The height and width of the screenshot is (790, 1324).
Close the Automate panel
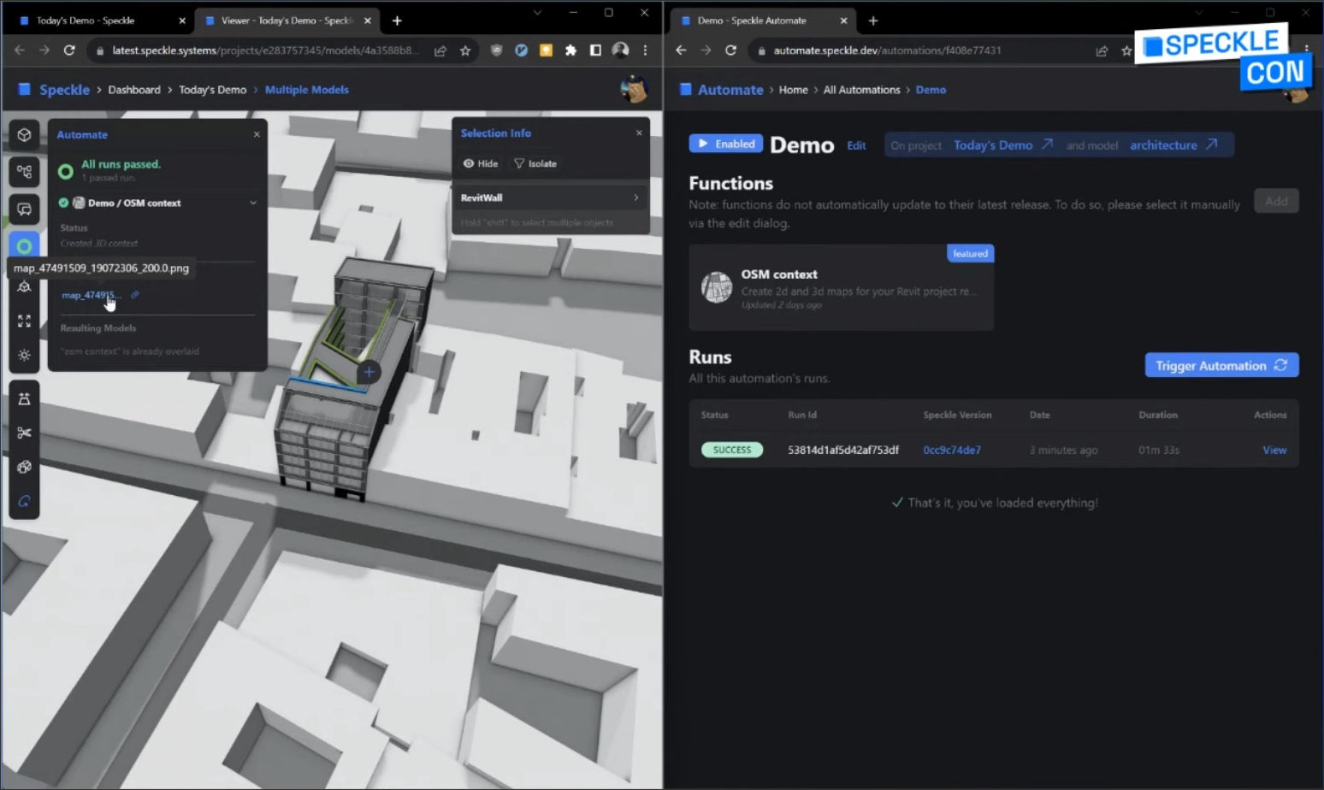(257, 134)
